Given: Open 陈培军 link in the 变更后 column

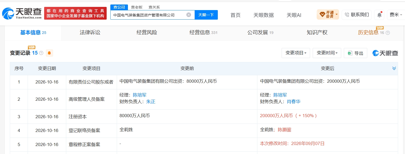Looking at the screenshot, I should (280, 95).
